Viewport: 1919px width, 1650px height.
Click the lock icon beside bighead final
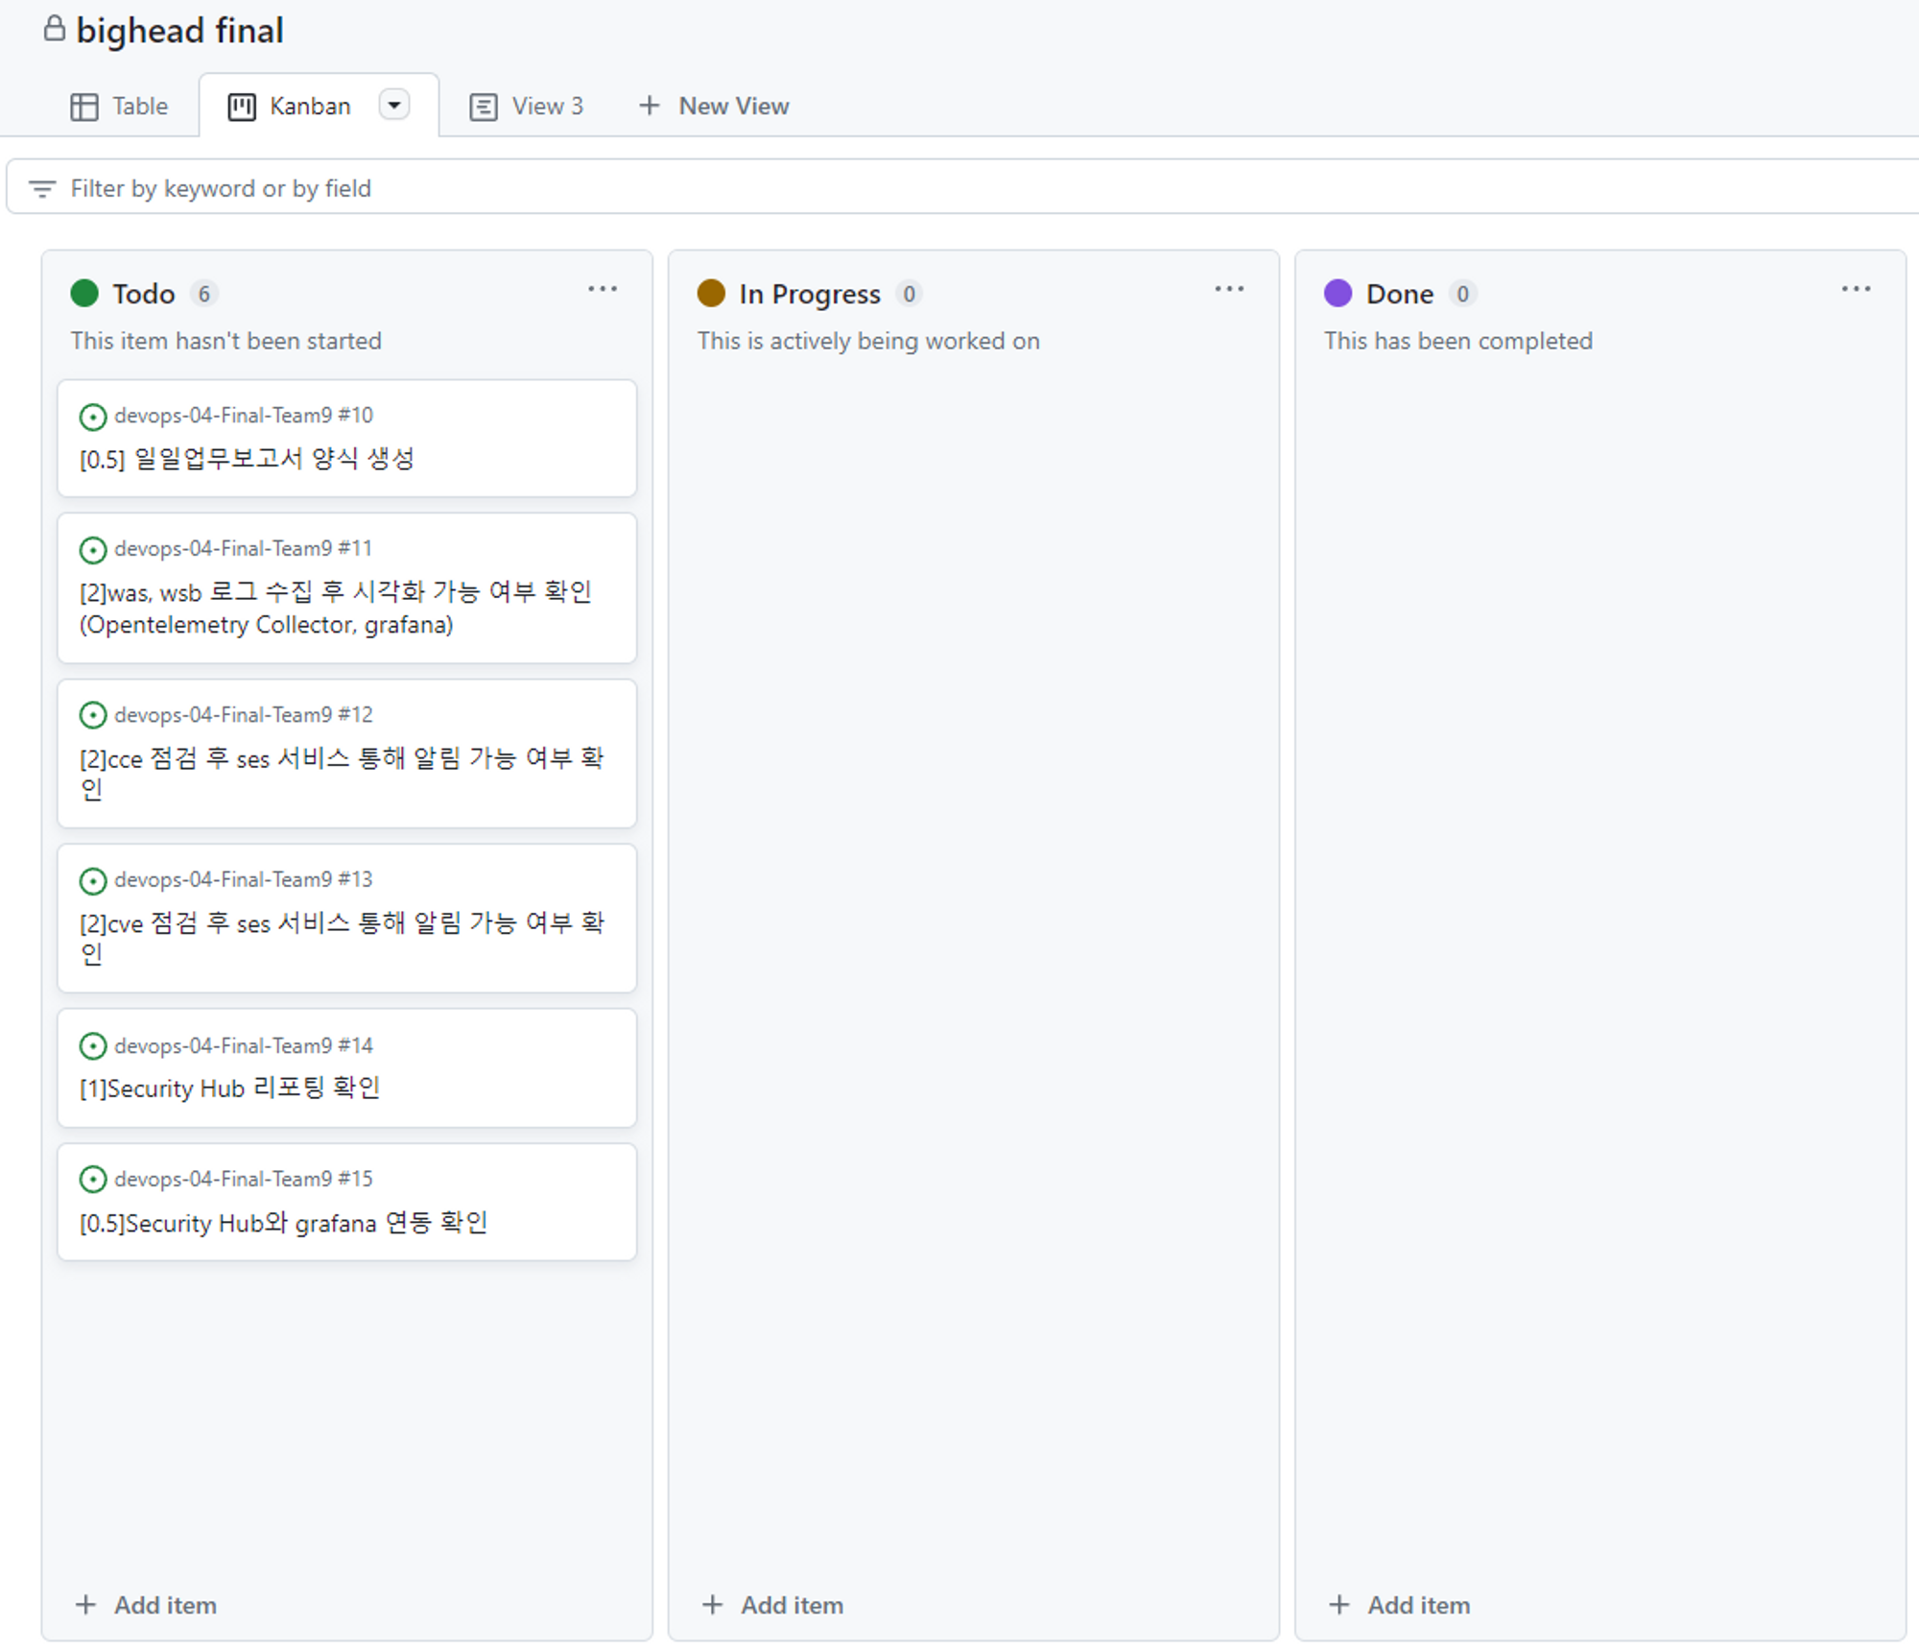[55, 29]
